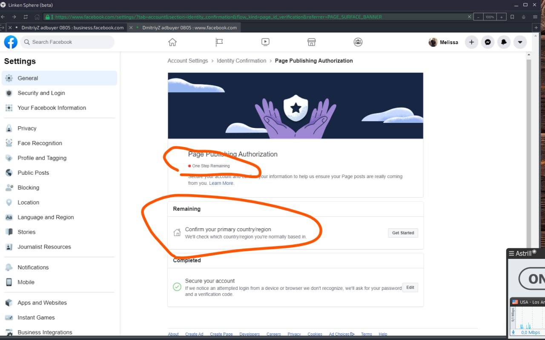Open the Groups icon
The width and height of the screenshot is (545, 340).
click(358, 42)
